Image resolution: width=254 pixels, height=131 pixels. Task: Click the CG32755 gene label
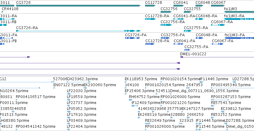[x=192, y=9]
